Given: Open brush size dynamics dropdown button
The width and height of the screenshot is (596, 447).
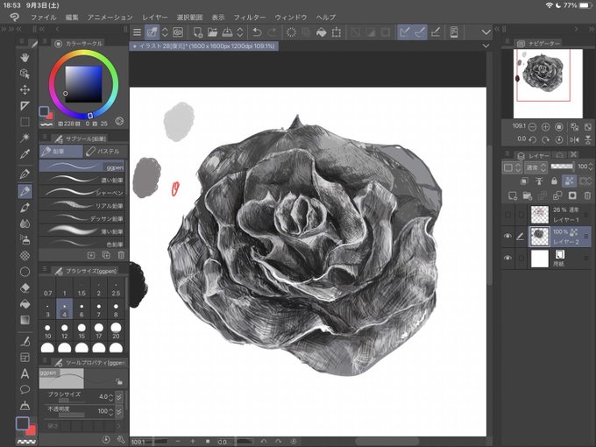Looking at the screenshot, I should [x=119, y=397].
